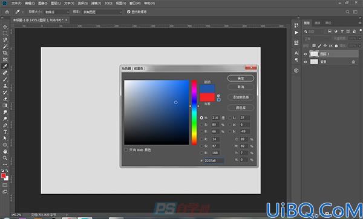The height and width of the screenshot is (219, 363).
Task: Select the History Brush tool
Action: click(x=5, y=93)
